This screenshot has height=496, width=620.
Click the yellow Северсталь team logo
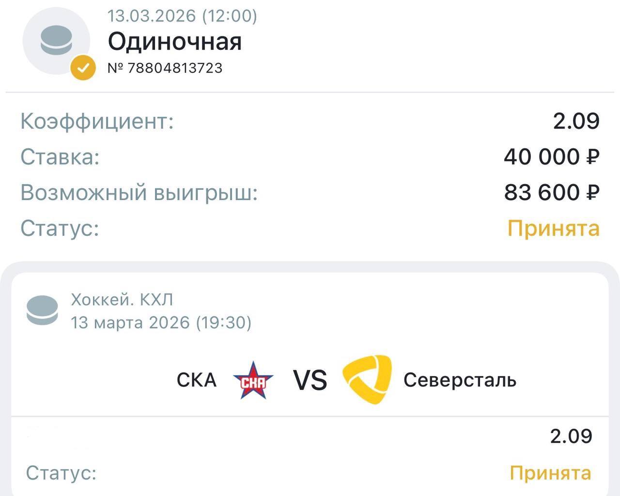click(x=367, y=380)
